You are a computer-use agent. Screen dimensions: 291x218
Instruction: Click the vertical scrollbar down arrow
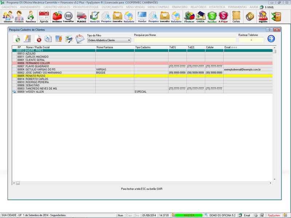click(275, 179)
